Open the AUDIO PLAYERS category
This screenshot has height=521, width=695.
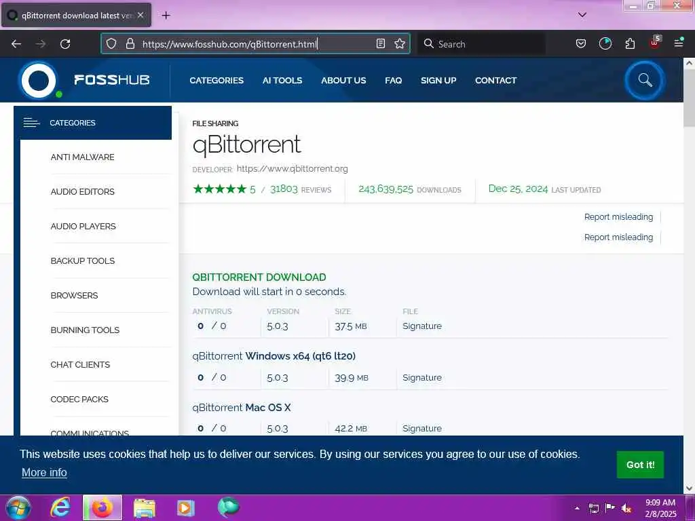(83, 226)
